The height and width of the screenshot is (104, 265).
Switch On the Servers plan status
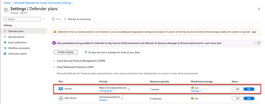pos(249,89)
